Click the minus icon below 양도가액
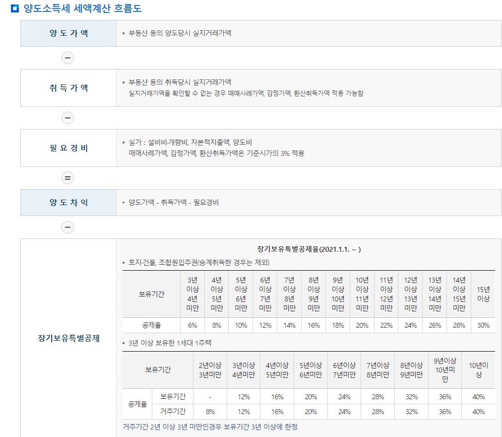The image size is (502, 437). pyautogui.click(x=67, y=58)
